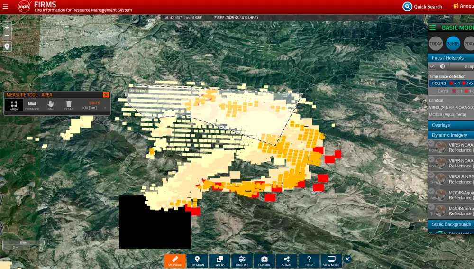
Task: Enable the VIIRS S-NPP Reflectance layer
Action: pos(431,176)
